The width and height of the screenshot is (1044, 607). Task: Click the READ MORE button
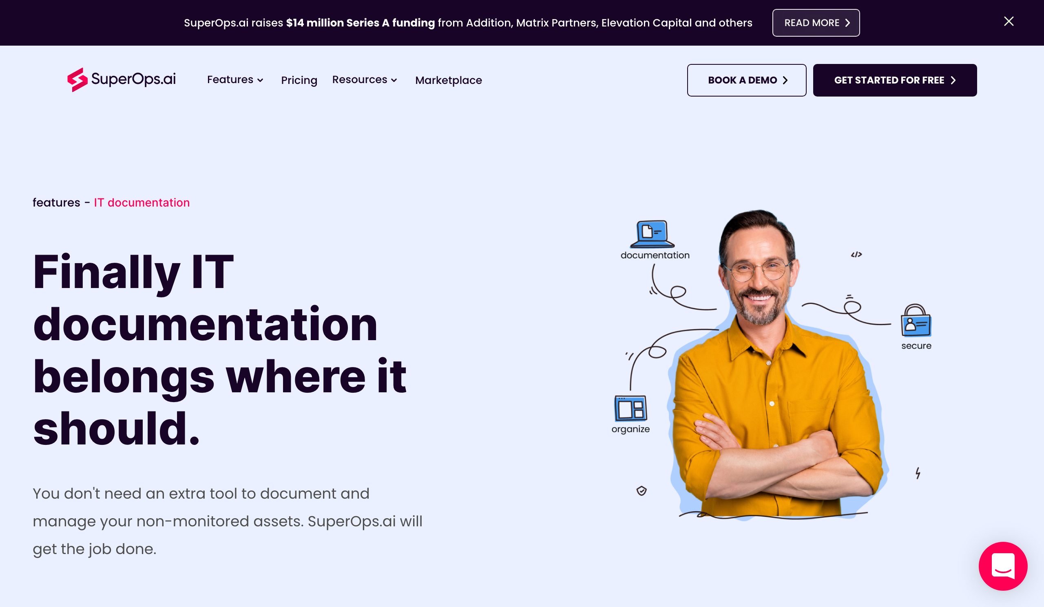(816, 23)
